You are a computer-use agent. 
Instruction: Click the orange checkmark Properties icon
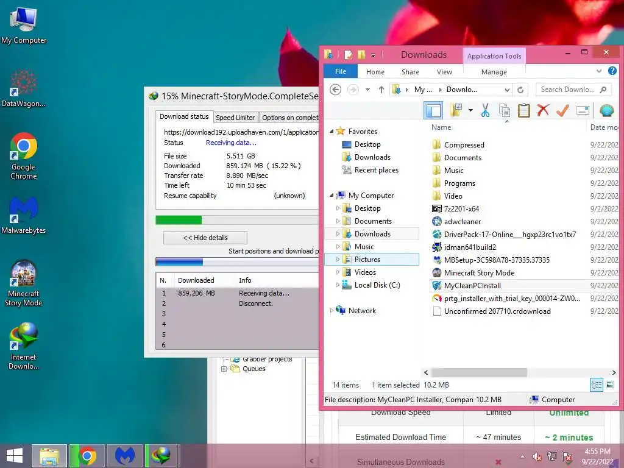pyautogui.click(x=562, y=110)
